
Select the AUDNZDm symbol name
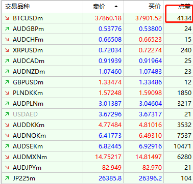[x=29, y=72]
